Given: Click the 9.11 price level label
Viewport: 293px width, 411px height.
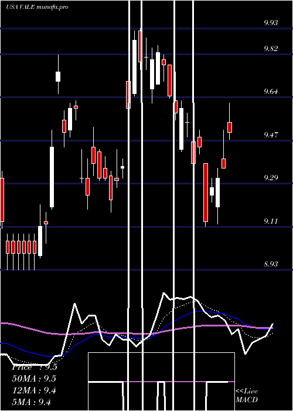Looking at the screenshot, I should [x=271, y=221].
